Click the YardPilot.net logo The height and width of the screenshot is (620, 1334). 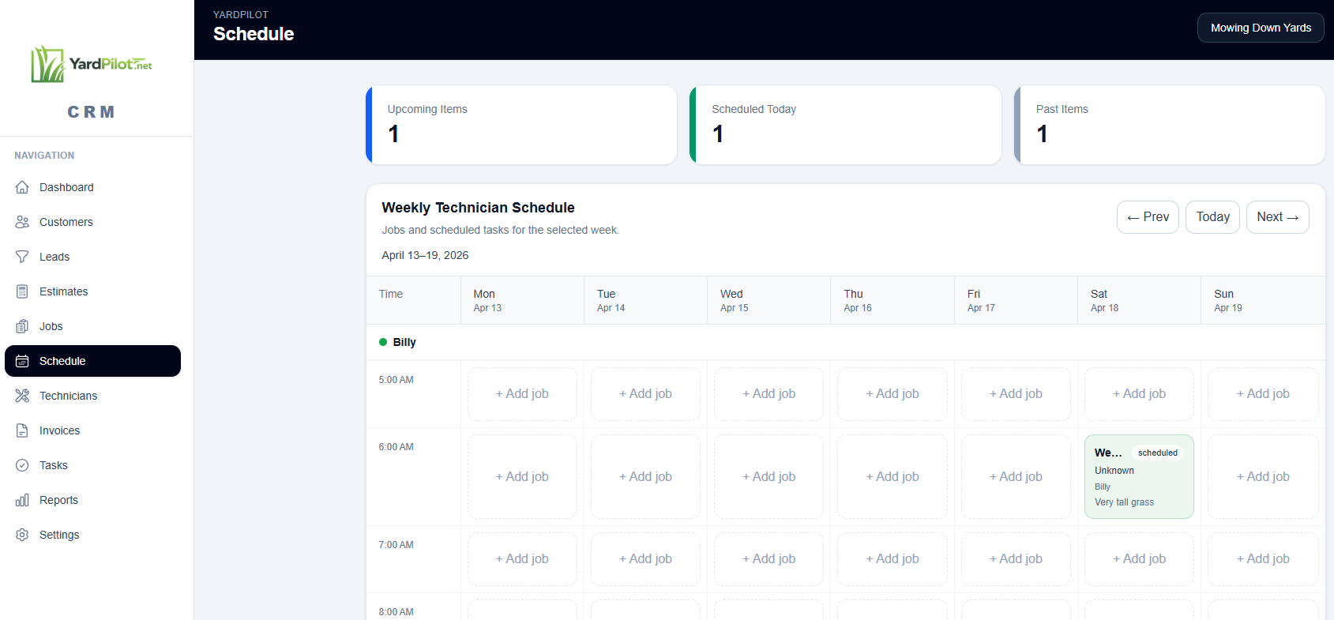tap(92, 64)
